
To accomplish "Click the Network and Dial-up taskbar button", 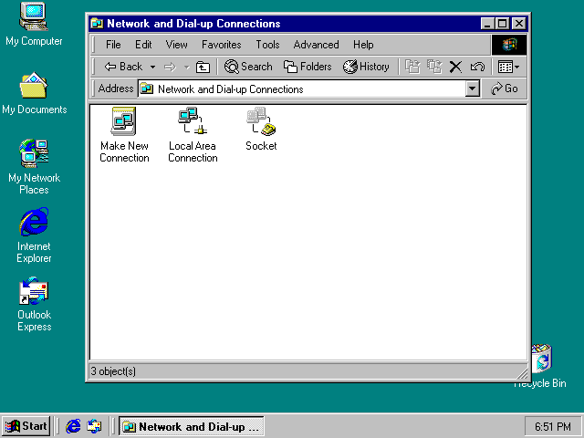I will [192, 426].
